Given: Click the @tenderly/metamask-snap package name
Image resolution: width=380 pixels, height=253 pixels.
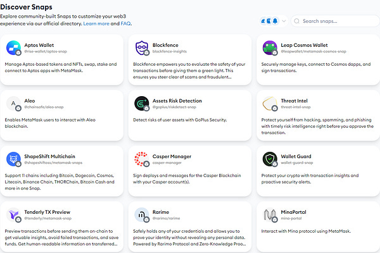Looking at the screenshot, I should click(48, 218).
